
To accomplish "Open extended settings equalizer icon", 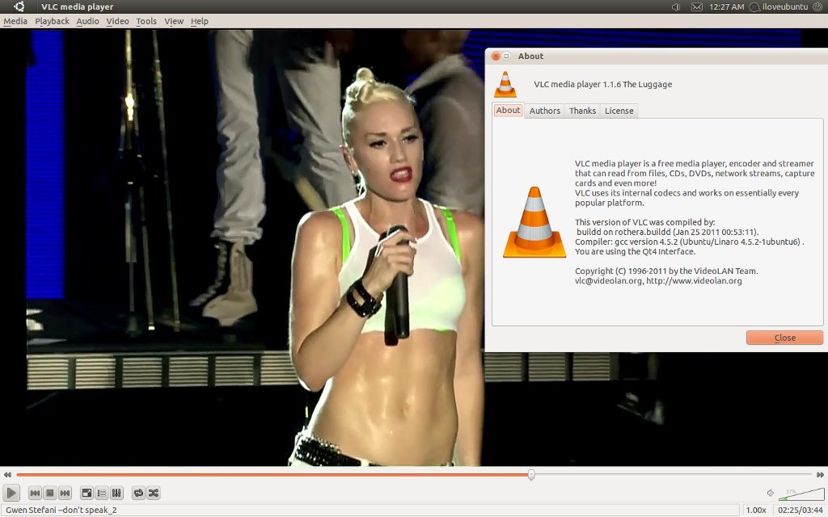I will click(116, 493).
